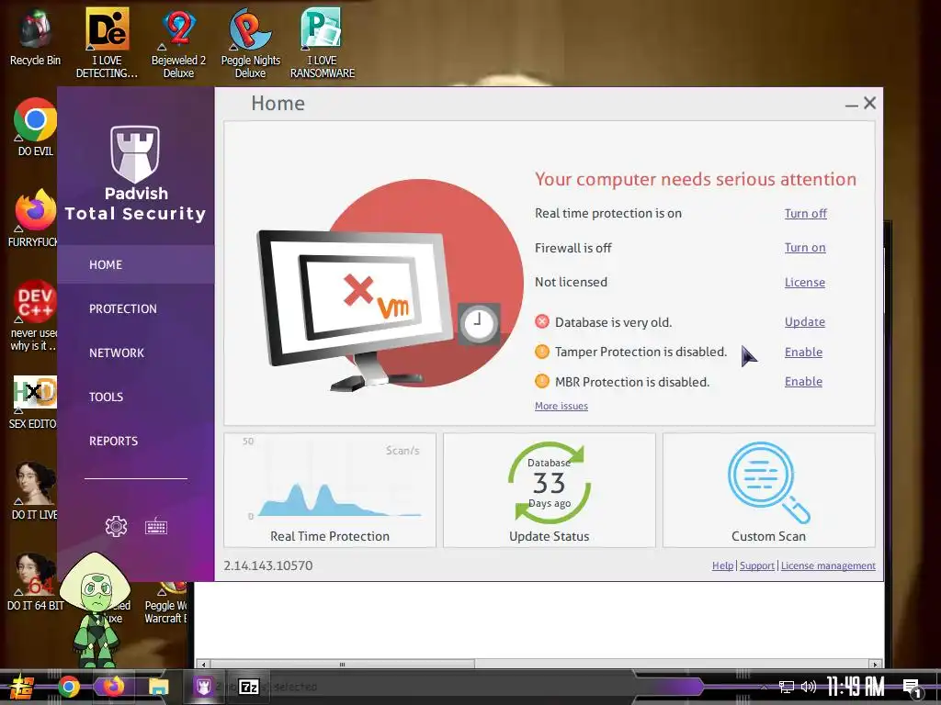The width and height of the screenshot is (941, 705).
Task: Click the volume icon in system tray
Action: pos(808,687)
